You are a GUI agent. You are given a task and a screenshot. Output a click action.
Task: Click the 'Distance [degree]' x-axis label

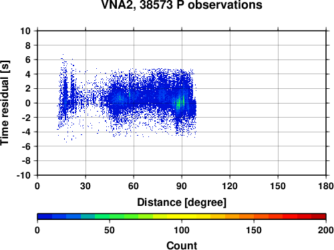(x=182, y=203)
